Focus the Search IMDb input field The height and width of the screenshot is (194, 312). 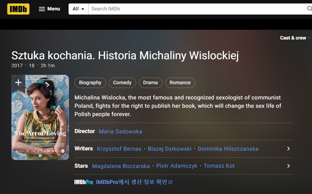197,9
